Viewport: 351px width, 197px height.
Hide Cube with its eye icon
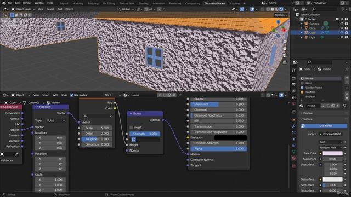click(x=342, y=33)
